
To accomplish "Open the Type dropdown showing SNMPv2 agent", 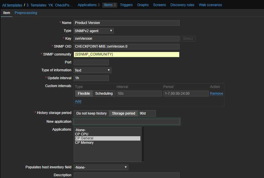I will click(x=94, y=31).
